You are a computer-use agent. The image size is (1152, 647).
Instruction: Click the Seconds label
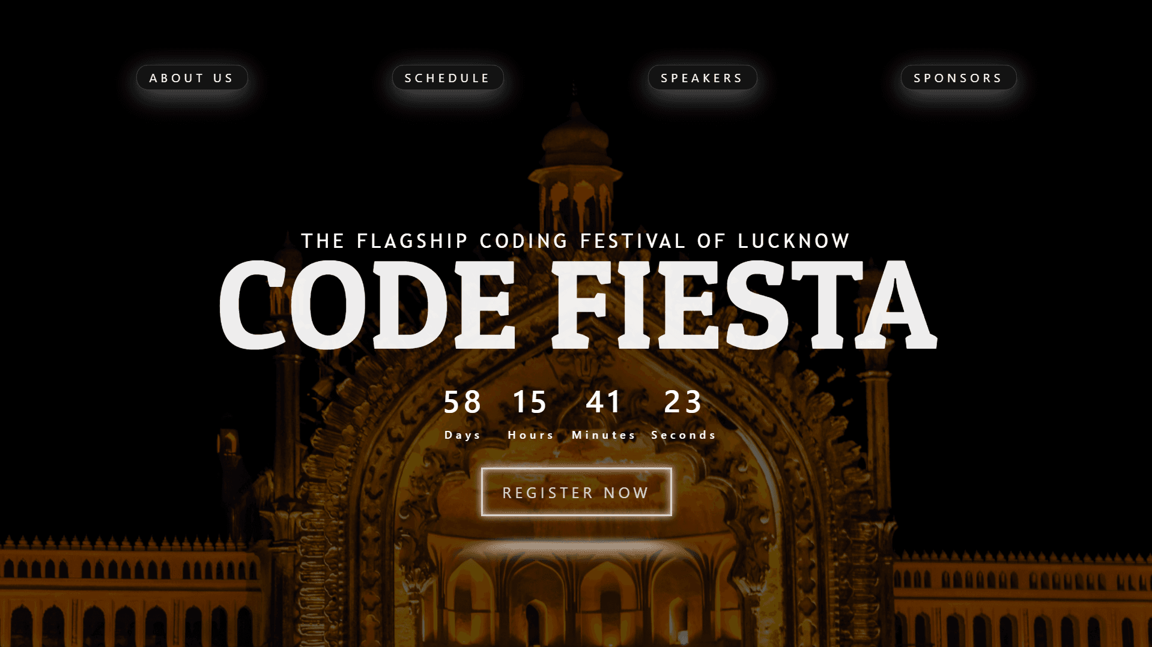[684, 435]
